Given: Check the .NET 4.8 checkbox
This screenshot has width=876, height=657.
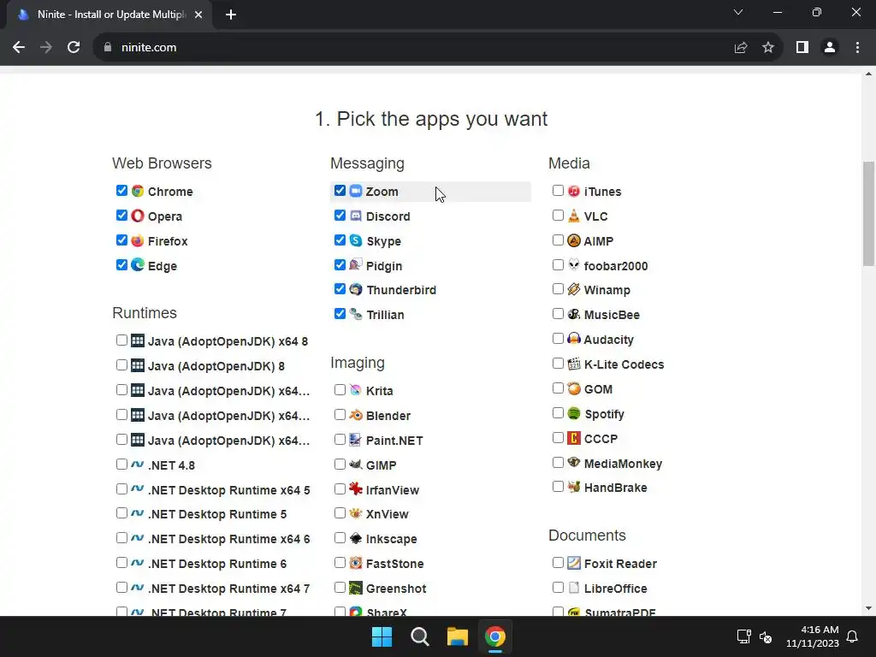Looking at the screenshot, I should coord(121,464).
